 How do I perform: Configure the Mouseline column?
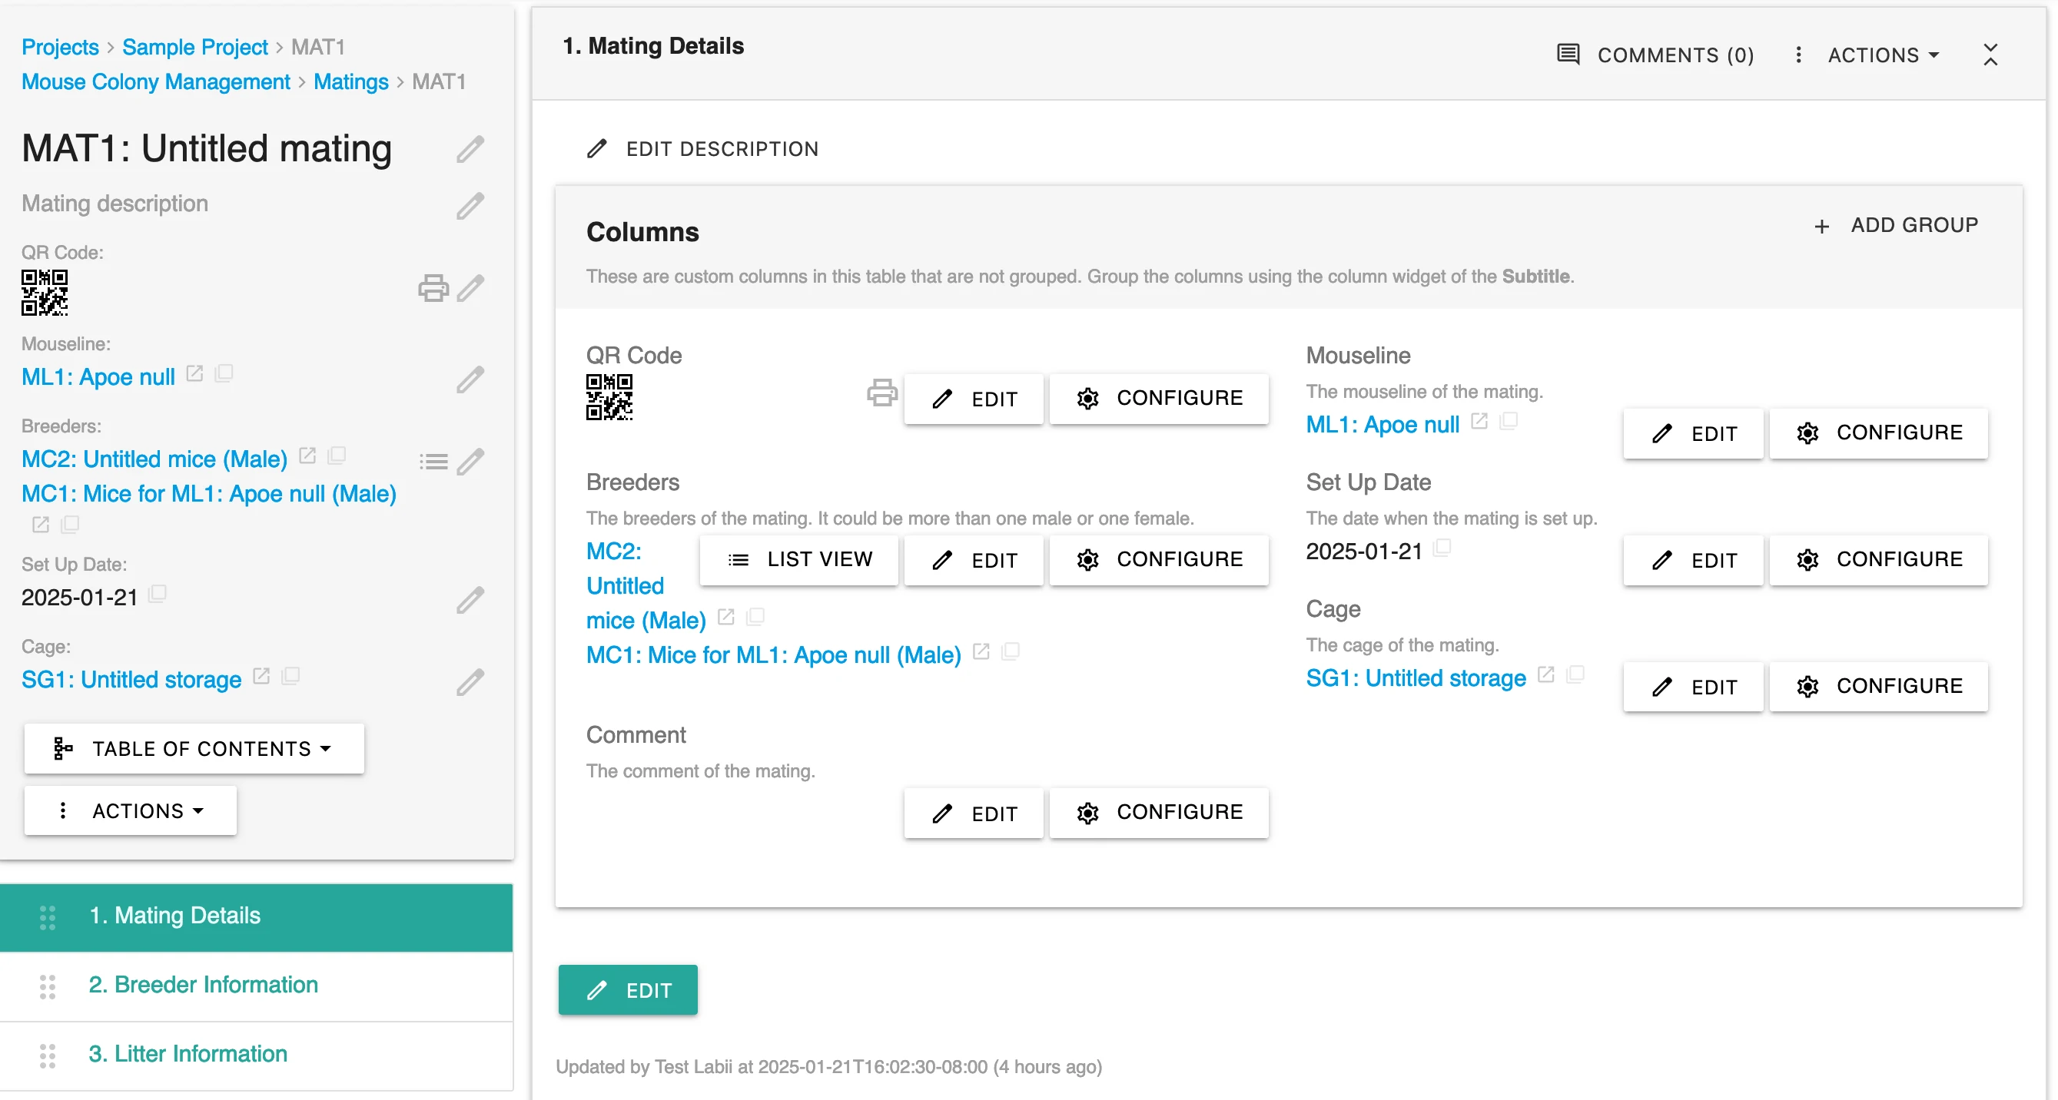click(x=1879, y=434)
